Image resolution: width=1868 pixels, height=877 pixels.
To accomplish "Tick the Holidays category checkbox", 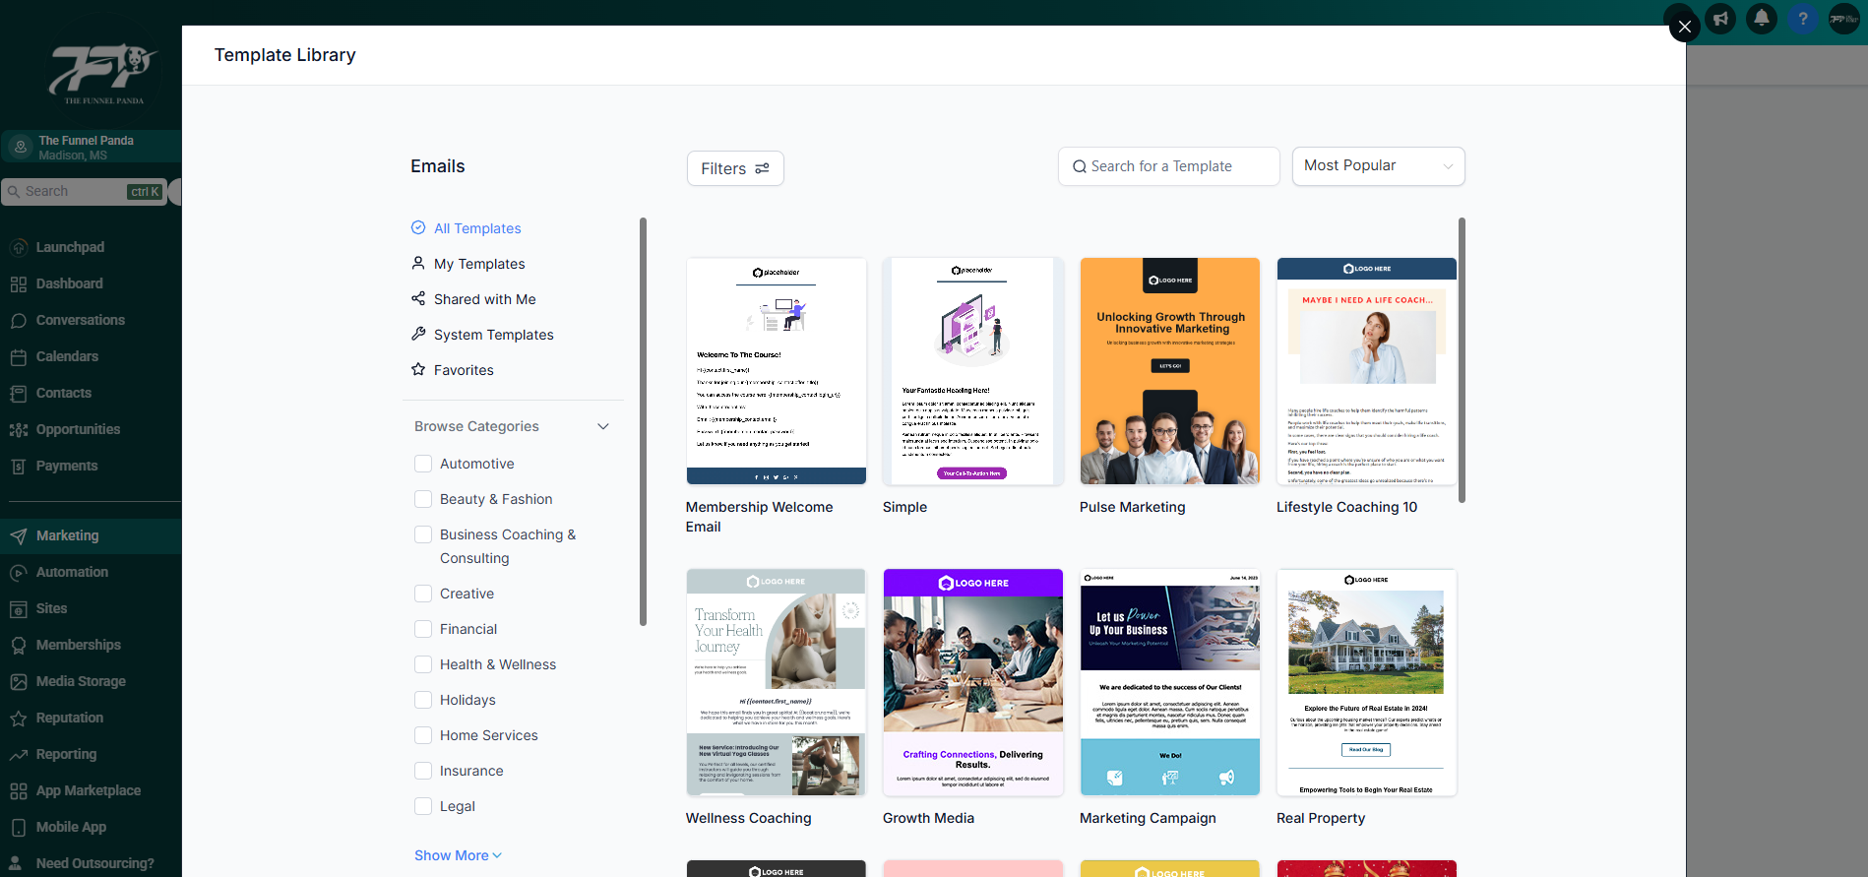I will click(x=423, y=700).
